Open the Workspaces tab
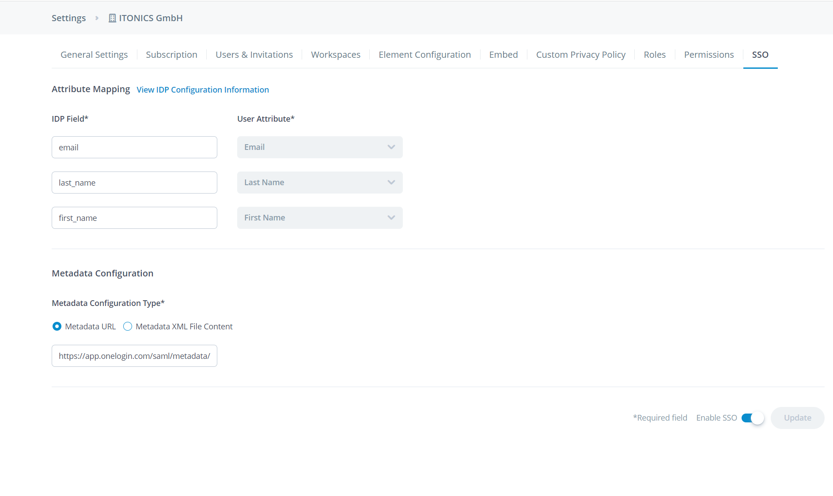 (x=336, y=54)
